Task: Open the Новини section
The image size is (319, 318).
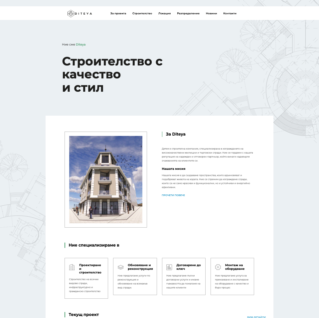Action: click(211, 13)
